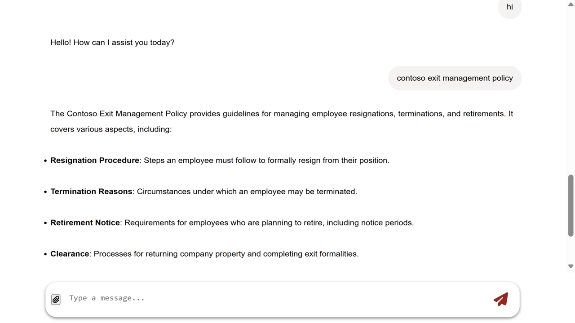
Task: Click the scrollbar down arrow
Action: tap(571, 266)
